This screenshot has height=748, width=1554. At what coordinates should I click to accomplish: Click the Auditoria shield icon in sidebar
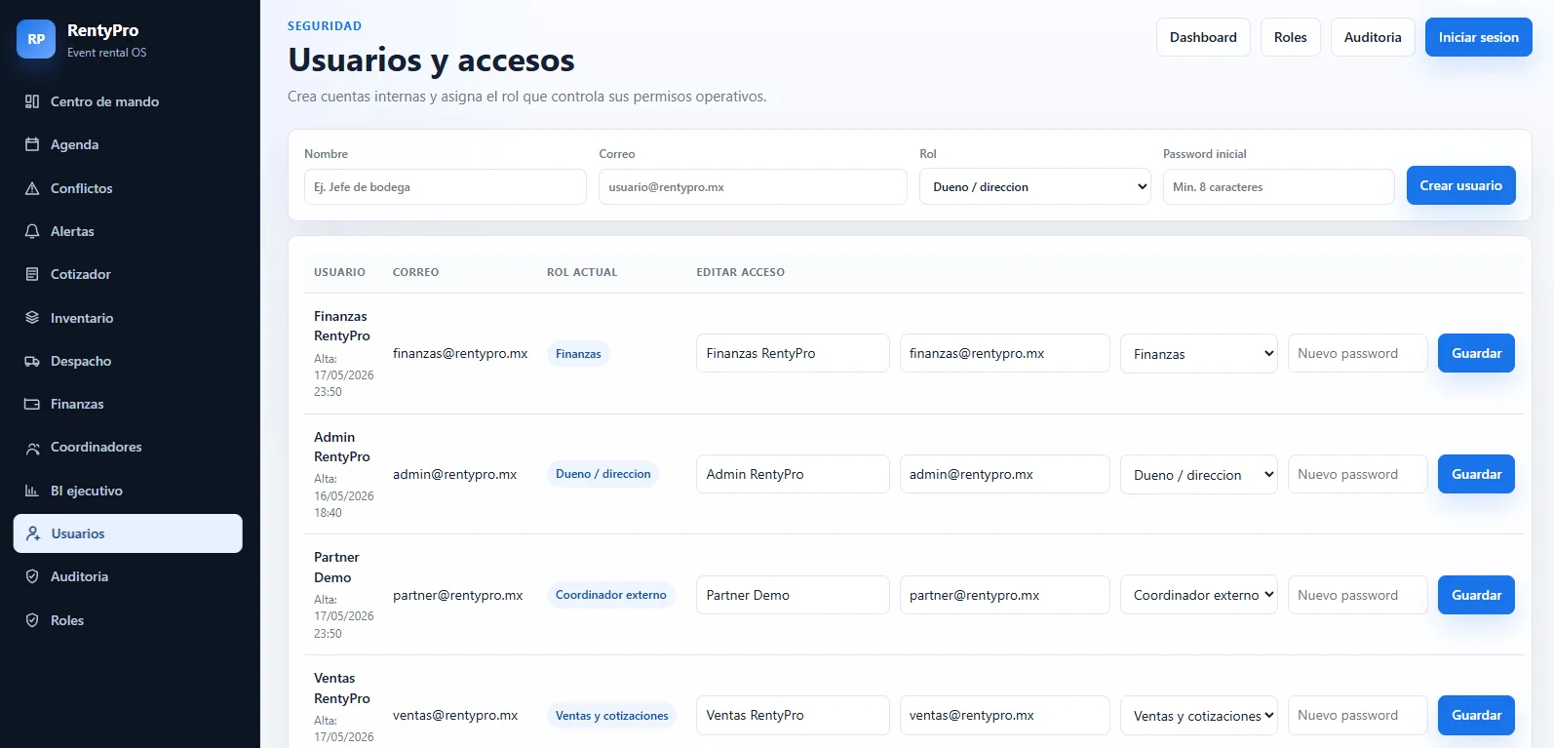32,576
